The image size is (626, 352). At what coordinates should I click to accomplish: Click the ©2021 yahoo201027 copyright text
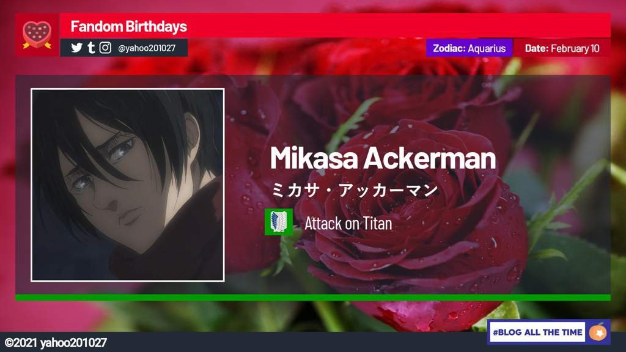(x=56, y=343)
